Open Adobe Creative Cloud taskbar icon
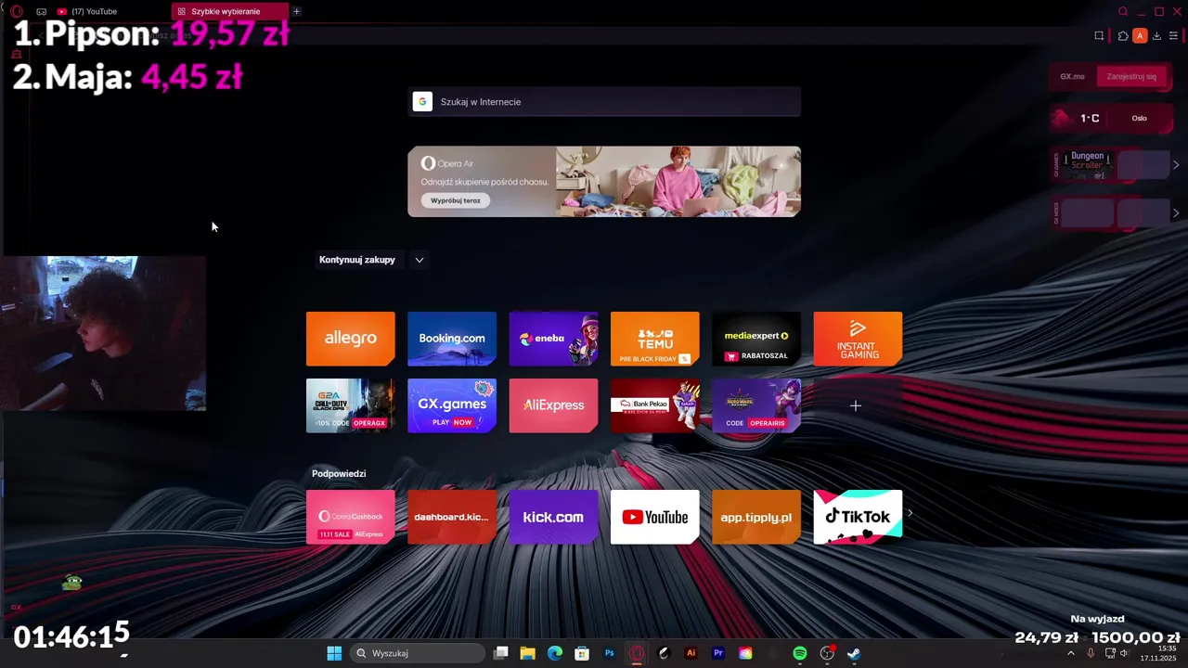The image size is (1188, 668). [x=745, y=653]
